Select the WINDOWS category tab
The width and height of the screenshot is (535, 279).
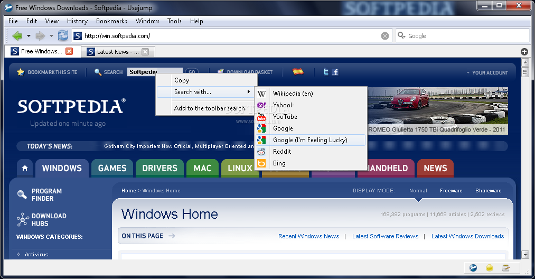pos(62,168)
